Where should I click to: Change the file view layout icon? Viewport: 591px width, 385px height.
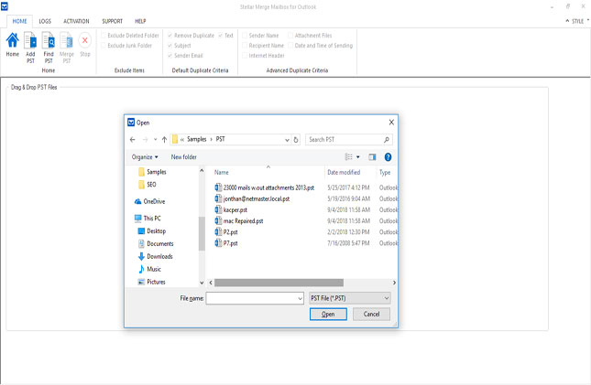pos(349,157)
